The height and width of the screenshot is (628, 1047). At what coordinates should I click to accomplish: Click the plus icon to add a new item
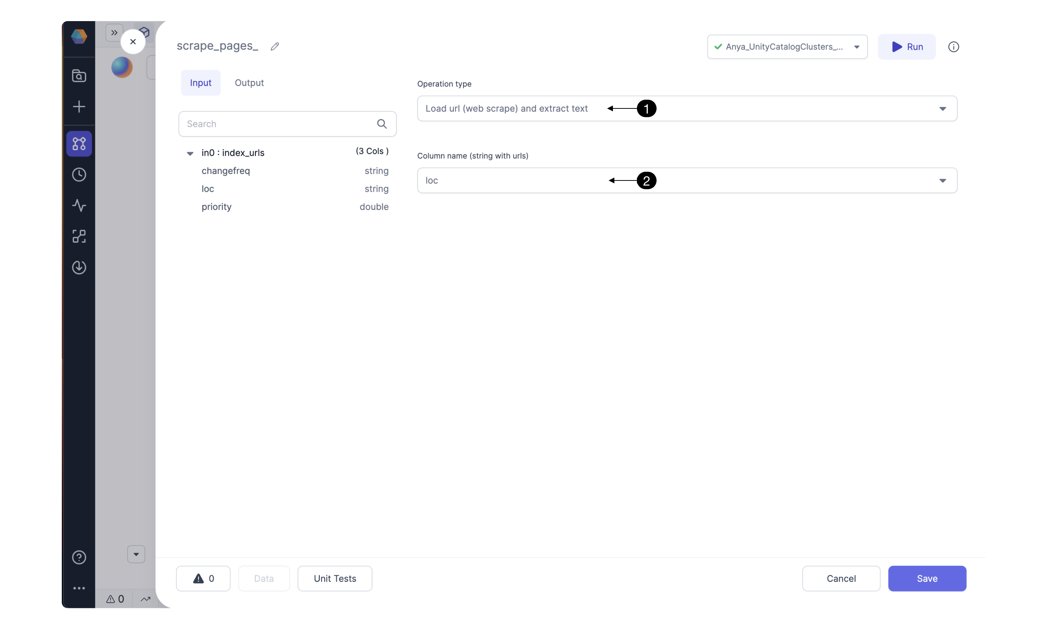pos(79,107)
